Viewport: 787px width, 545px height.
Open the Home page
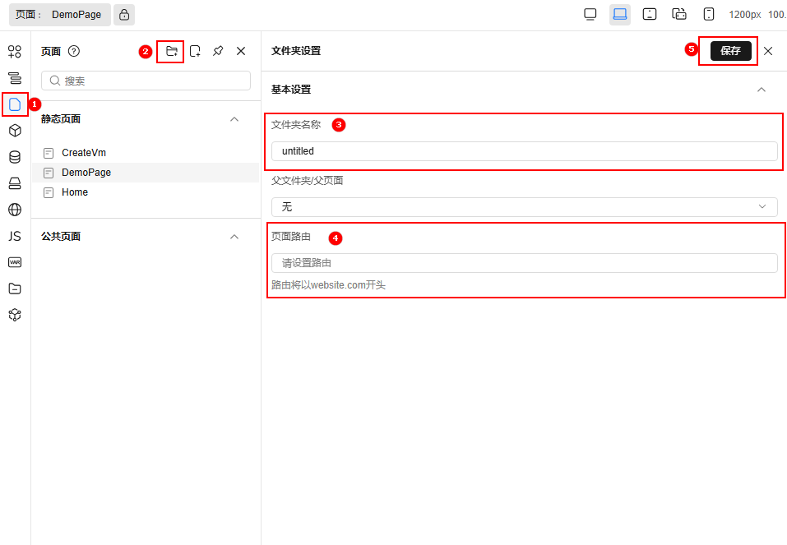click(x=74, y=192)
